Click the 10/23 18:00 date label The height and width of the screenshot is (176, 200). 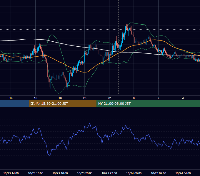coord(60,173)
